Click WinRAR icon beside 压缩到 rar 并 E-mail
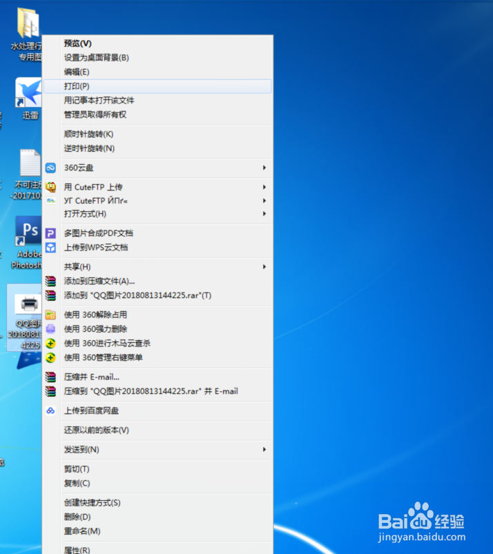This screenshot has height=554, width=493. (x=50, y=391)
